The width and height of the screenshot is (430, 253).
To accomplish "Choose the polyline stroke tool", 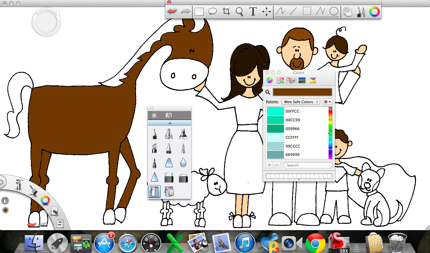I will point(320,12).
